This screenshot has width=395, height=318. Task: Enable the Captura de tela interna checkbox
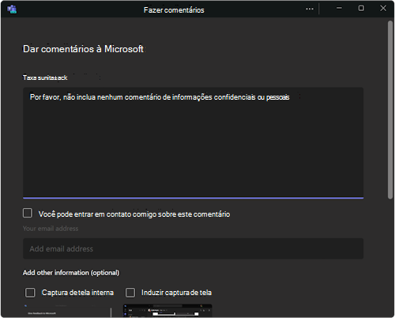[x=30, y=293]
